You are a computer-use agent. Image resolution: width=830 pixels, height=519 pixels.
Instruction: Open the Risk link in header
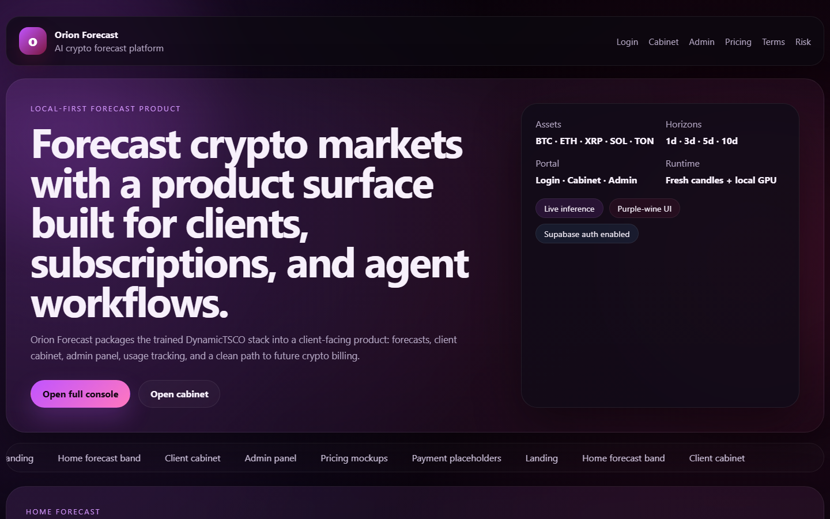point(803,42)
